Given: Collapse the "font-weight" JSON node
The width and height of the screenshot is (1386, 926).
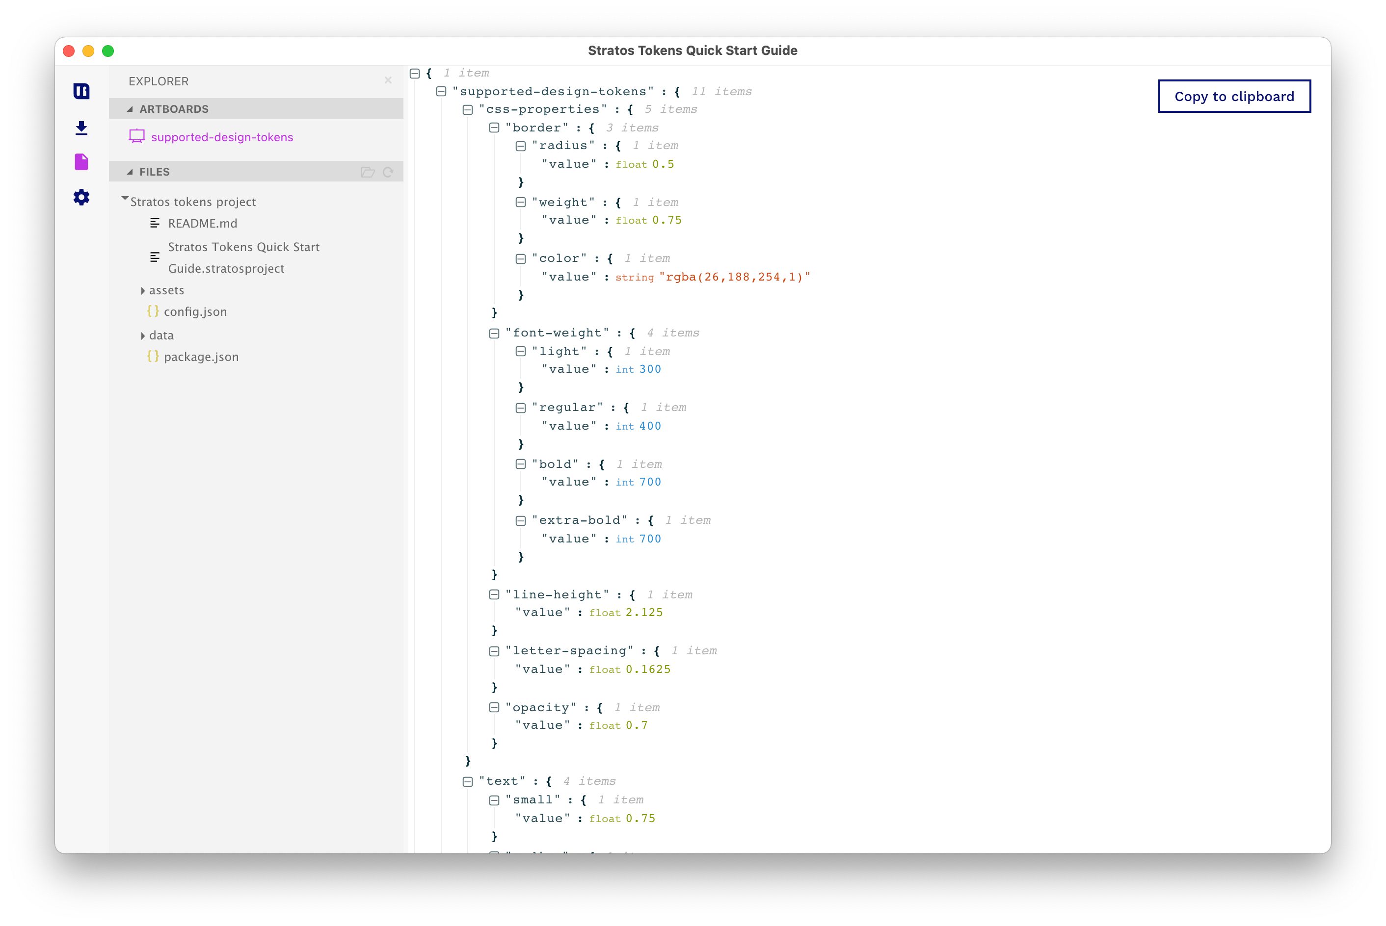Looking at the screenshot, I should point(495,333).
